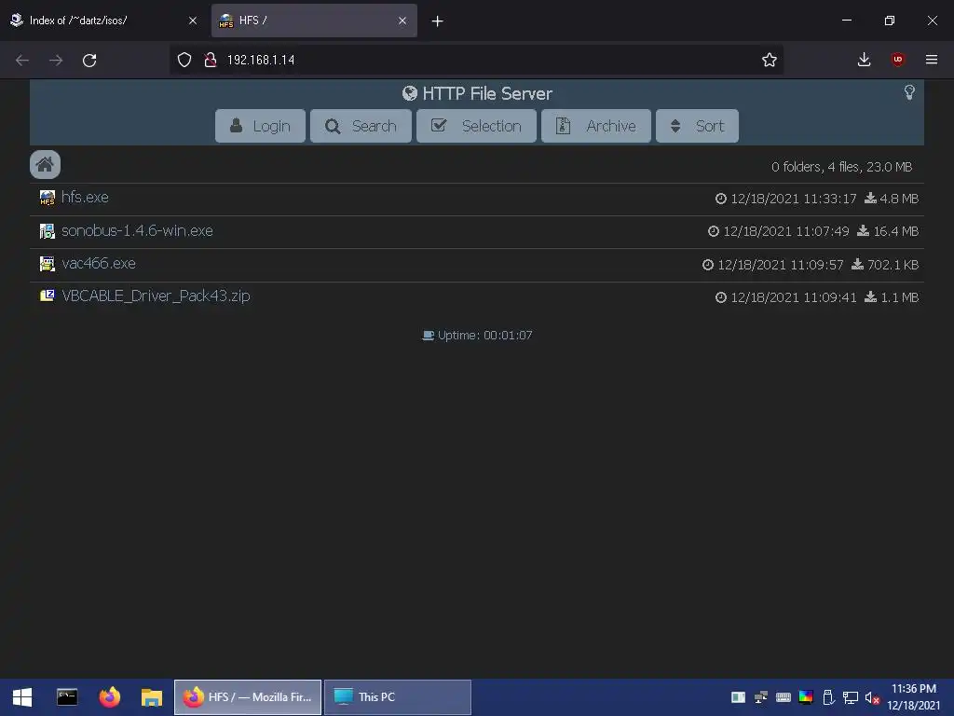Launch Command Prompt from the taskbar
Viewport: 954px width, 716px height.
tap(67, 697)
